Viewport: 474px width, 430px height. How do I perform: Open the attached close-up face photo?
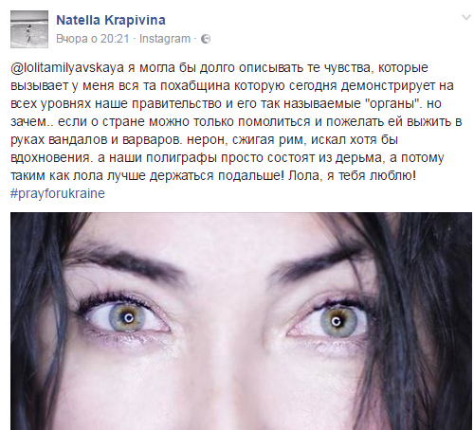(x=241, y=321)
